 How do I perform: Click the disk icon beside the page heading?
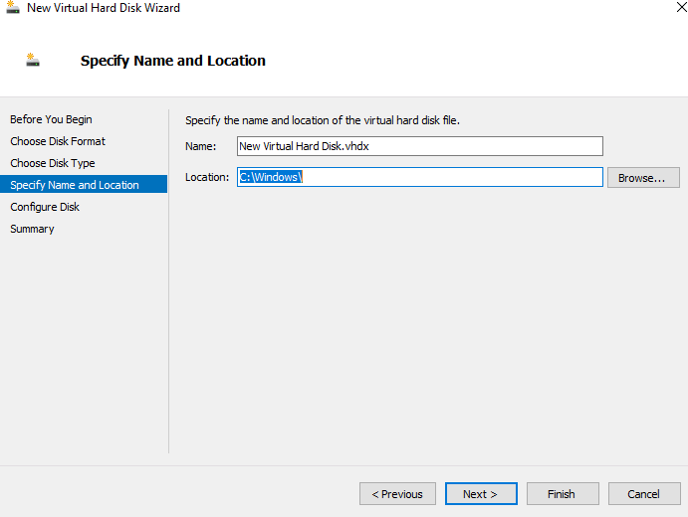point(33,60)
